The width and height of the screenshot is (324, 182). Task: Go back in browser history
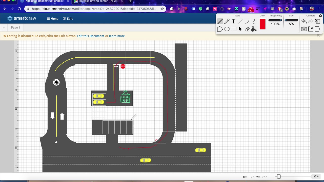click(x=5, y=9)
